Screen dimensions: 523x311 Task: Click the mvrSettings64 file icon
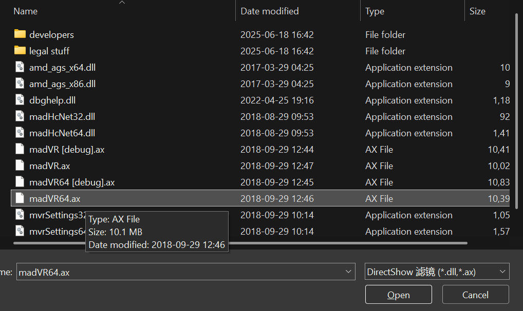click(20, 231)
